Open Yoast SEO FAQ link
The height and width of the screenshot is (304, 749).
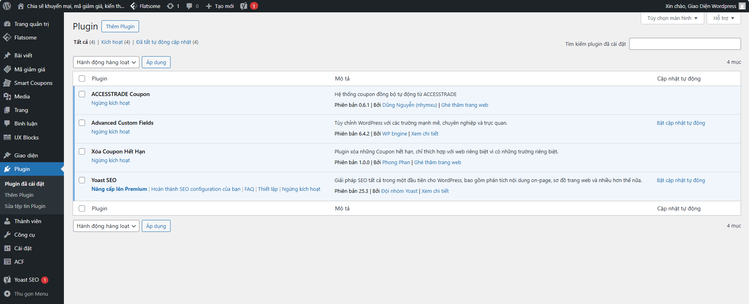pos(249,189)
